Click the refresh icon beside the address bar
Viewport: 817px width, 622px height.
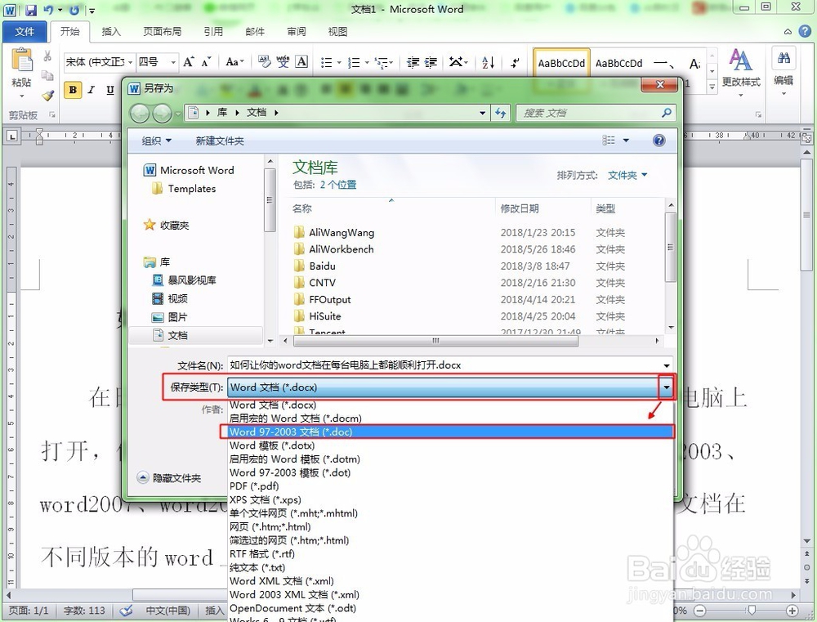pyautogui.click(x=501, y=113)
